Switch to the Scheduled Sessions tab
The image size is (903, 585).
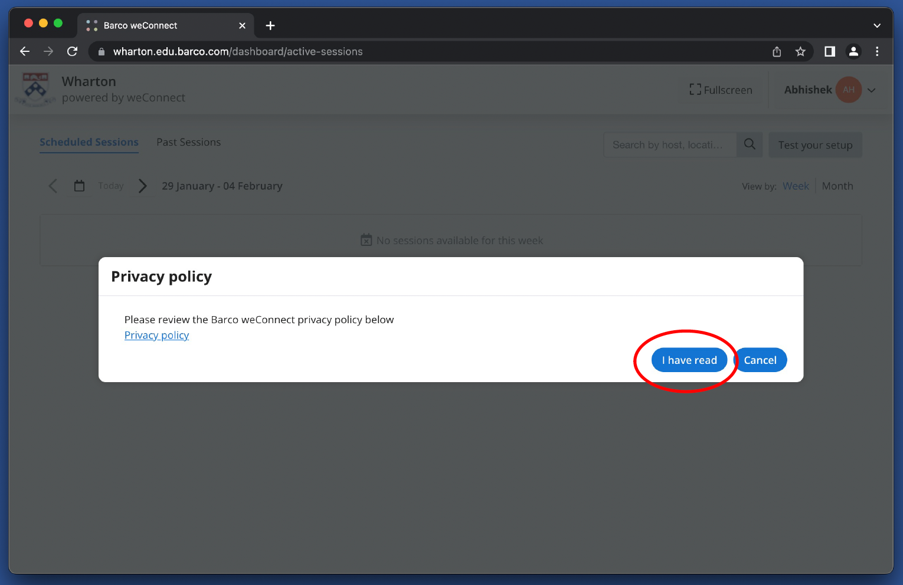[x=89, y=142]
